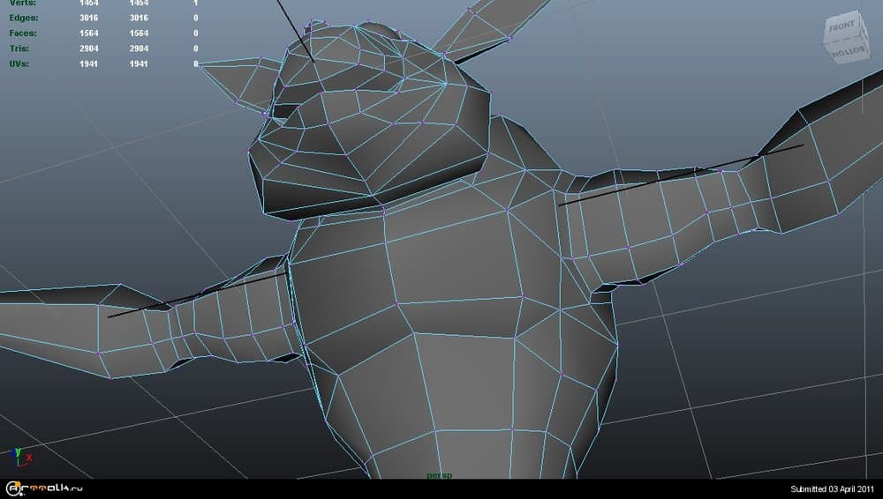Select the character's head mesh

369,121
